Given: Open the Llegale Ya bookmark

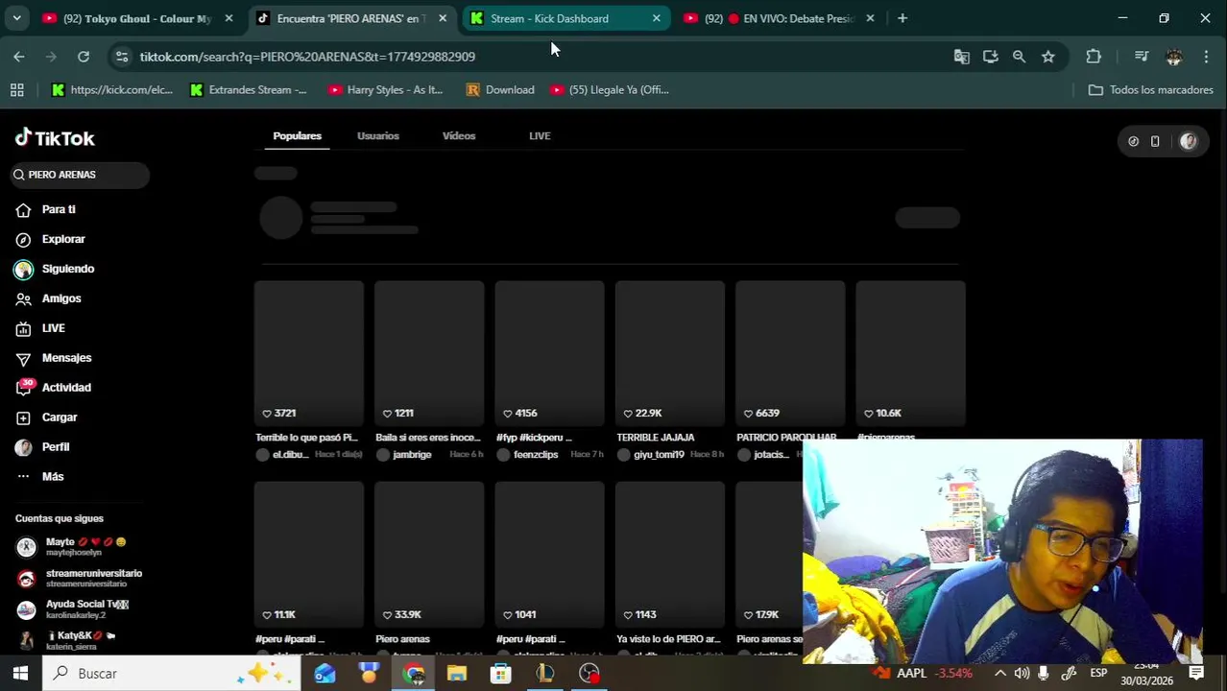Looking at the screenshot, I should [x=609, y=89].
